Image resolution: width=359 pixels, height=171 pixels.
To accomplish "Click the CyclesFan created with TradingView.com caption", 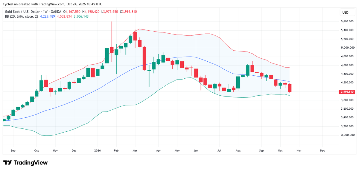I will click(52, 4).
